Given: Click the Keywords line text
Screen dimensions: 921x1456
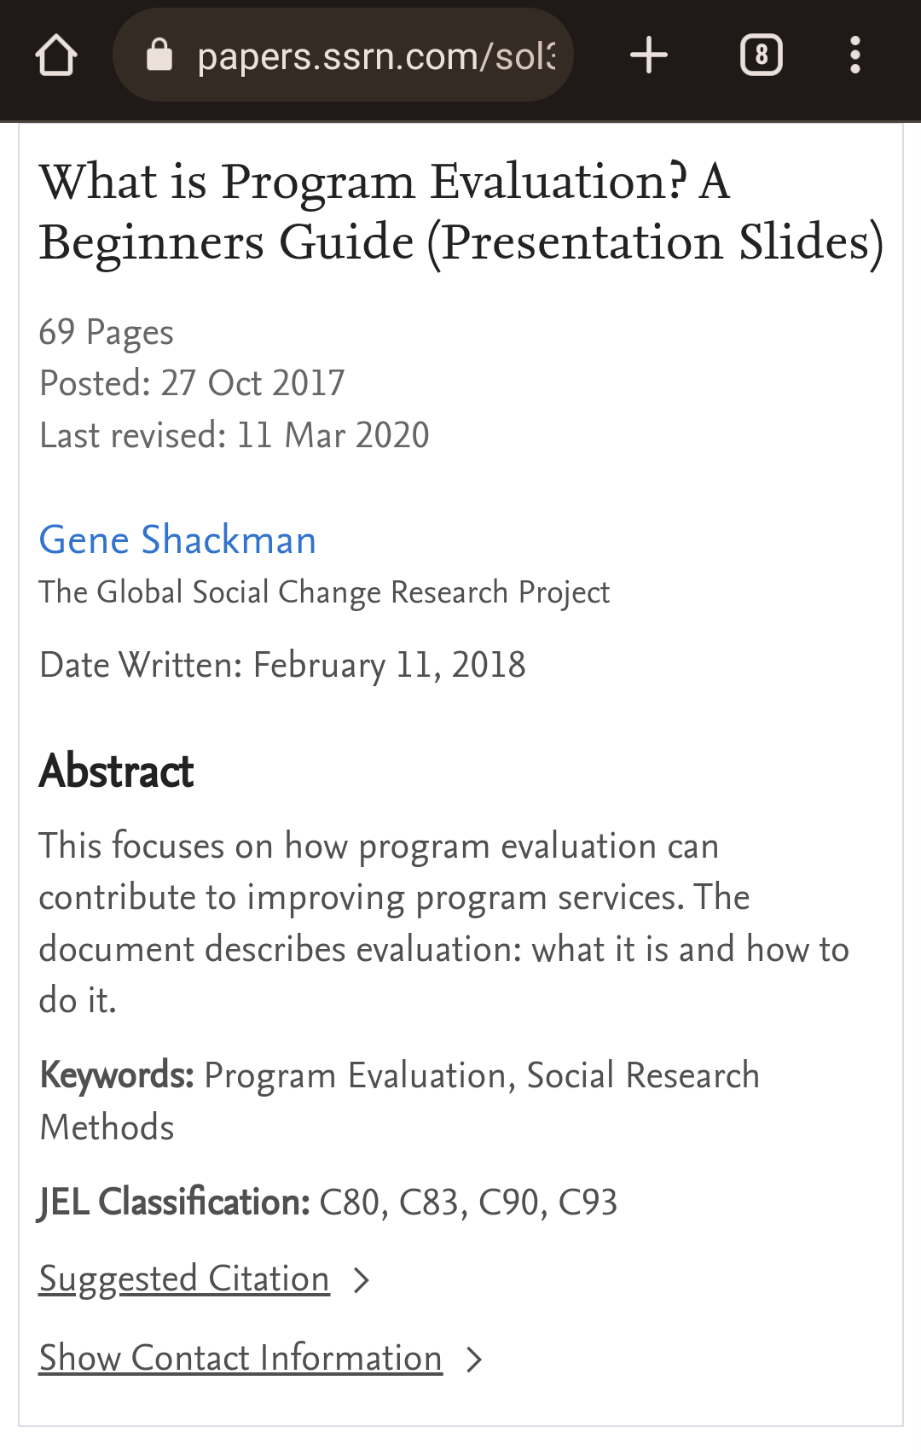Looking at the screenshot, I should coord(399,1102).
